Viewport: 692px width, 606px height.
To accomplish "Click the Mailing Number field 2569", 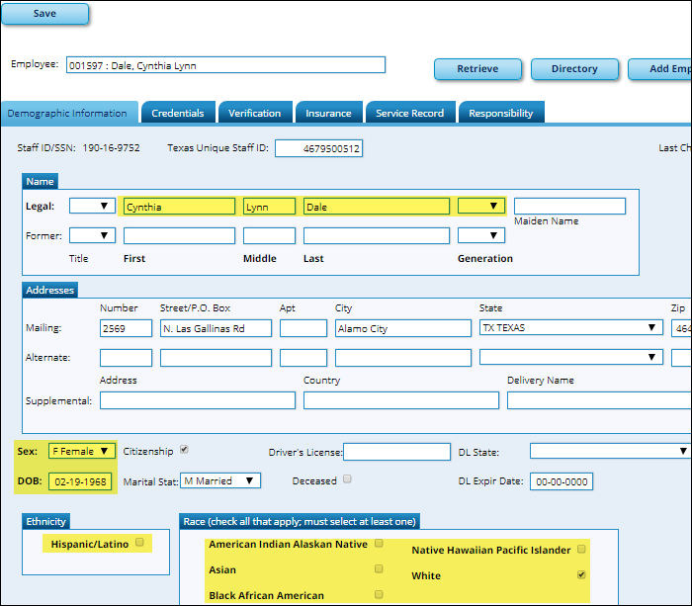I will pos(126,328).
